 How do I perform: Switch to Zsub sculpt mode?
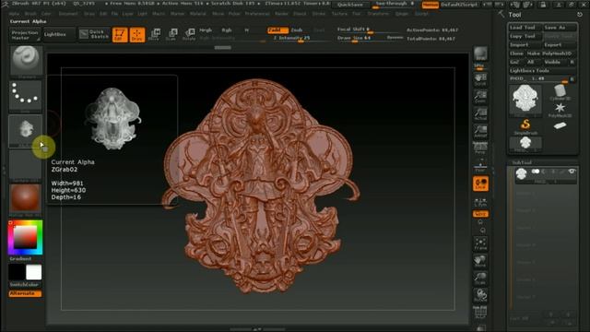pos(297,30)
